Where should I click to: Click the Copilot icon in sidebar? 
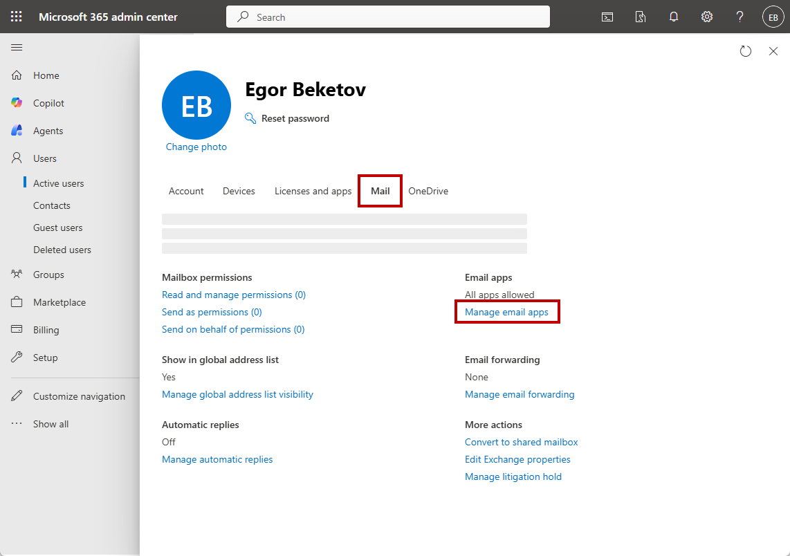point(17,103)
